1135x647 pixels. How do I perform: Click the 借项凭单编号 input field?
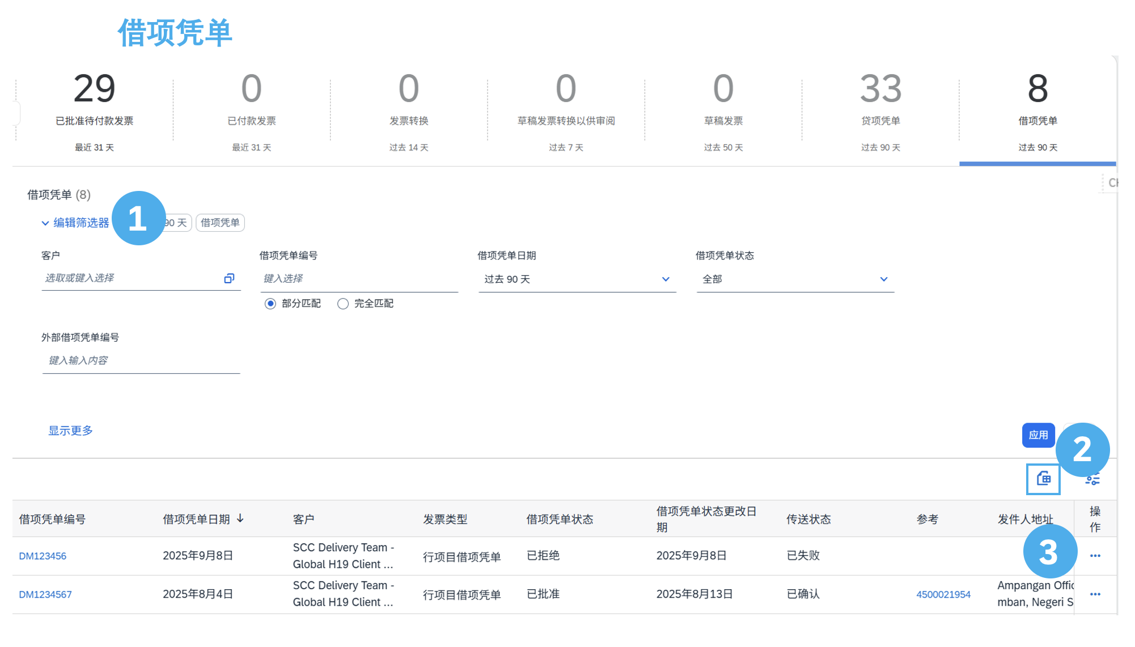tap(359, 279)
